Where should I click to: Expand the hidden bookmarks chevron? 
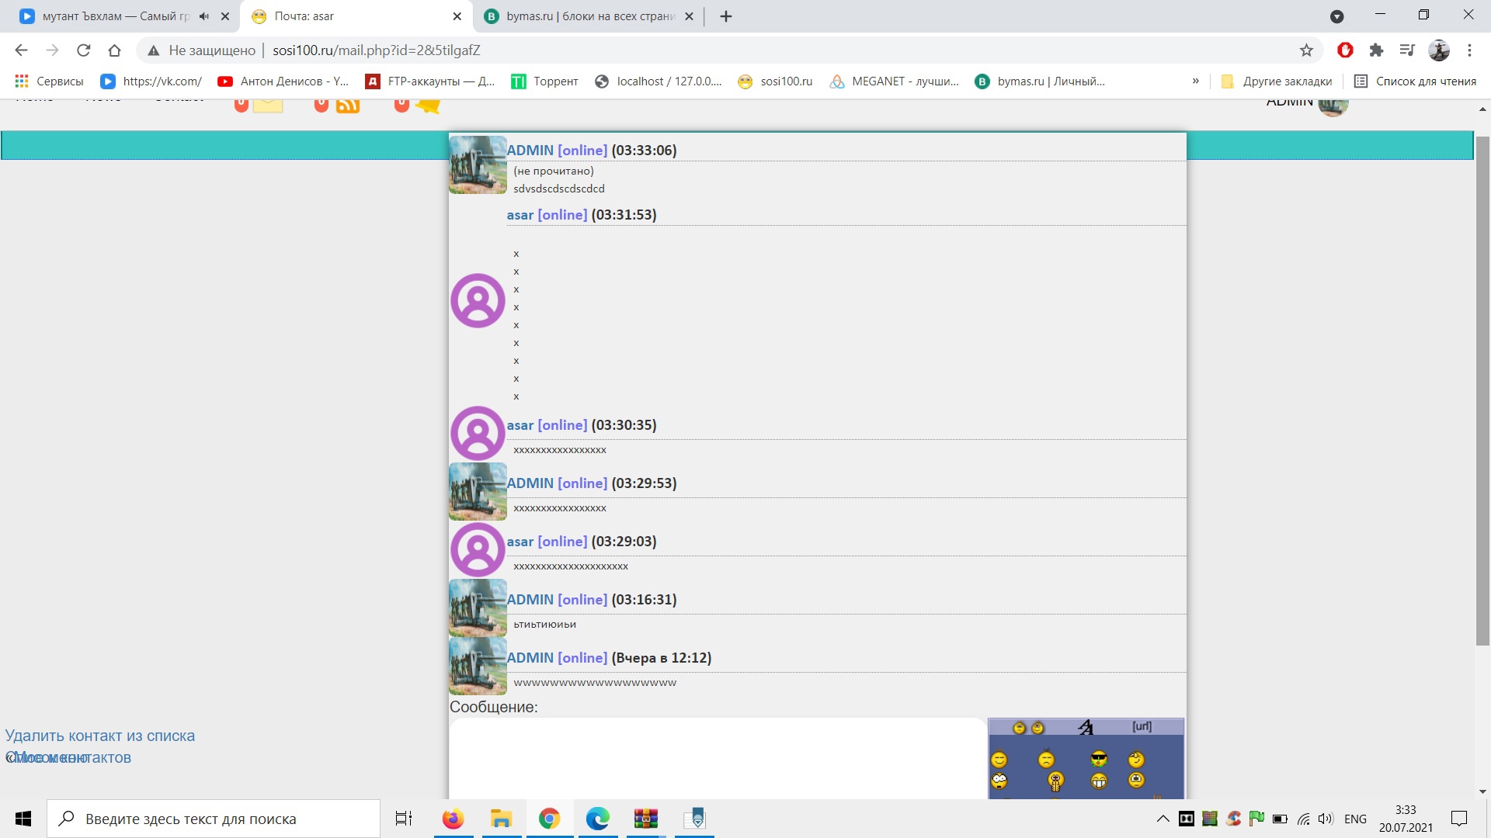(1195, 81)
